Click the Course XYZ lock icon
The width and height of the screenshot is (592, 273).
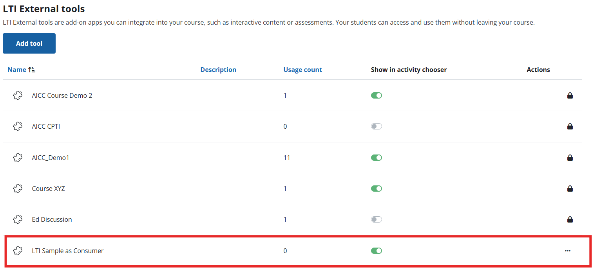tap(570, 189)
